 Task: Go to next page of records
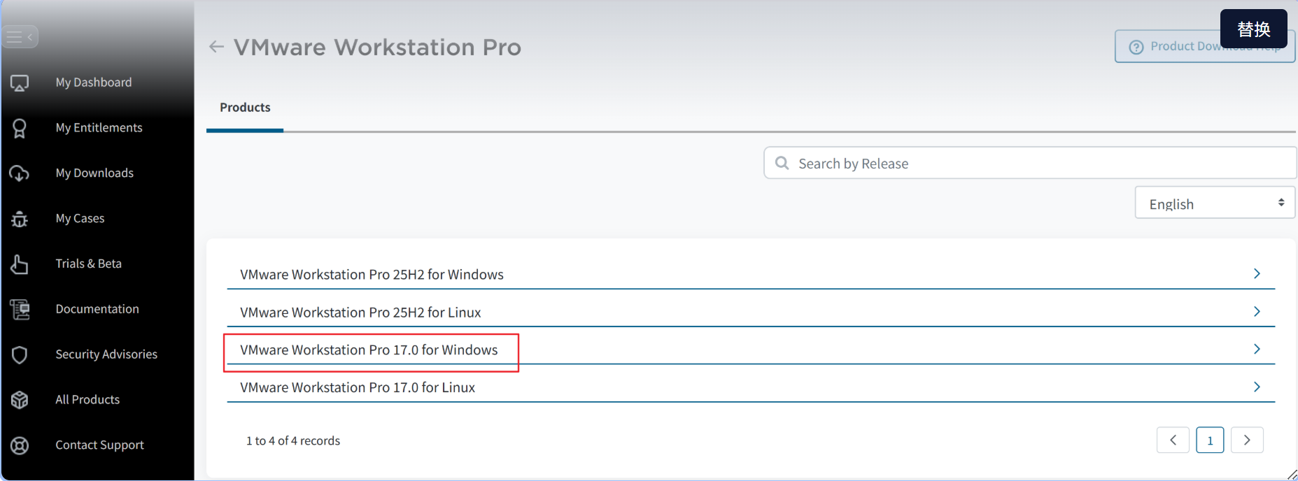[x=1246, y=440]
